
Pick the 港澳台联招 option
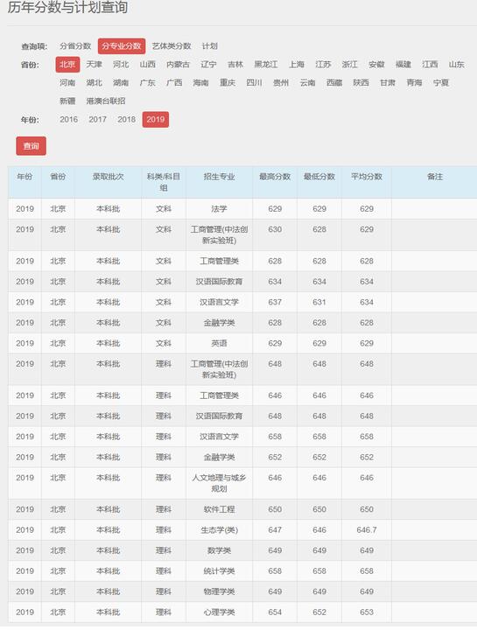pyautogui.click(x=106, y=101)
